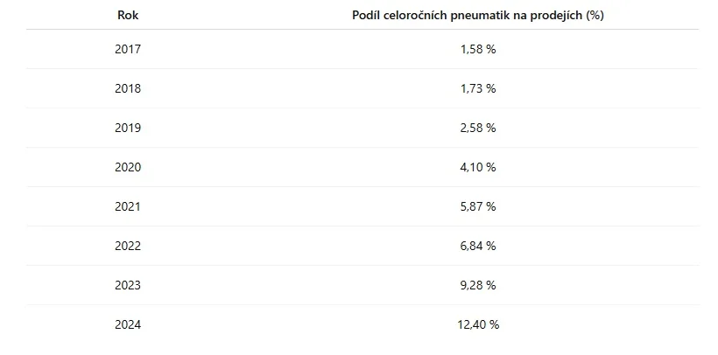Select the 2020 year cell

[x=127, y=167]
